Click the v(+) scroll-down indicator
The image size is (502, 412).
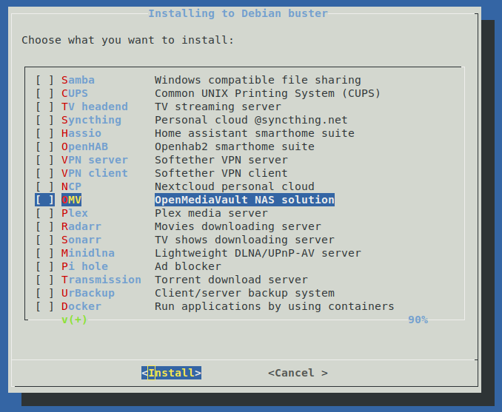coord(74,320)
